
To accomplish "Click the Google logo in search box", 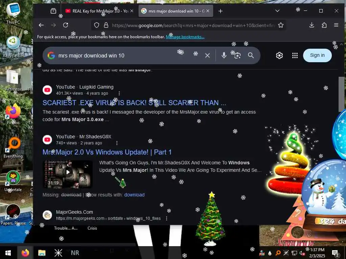I will (x=51, y=55).
